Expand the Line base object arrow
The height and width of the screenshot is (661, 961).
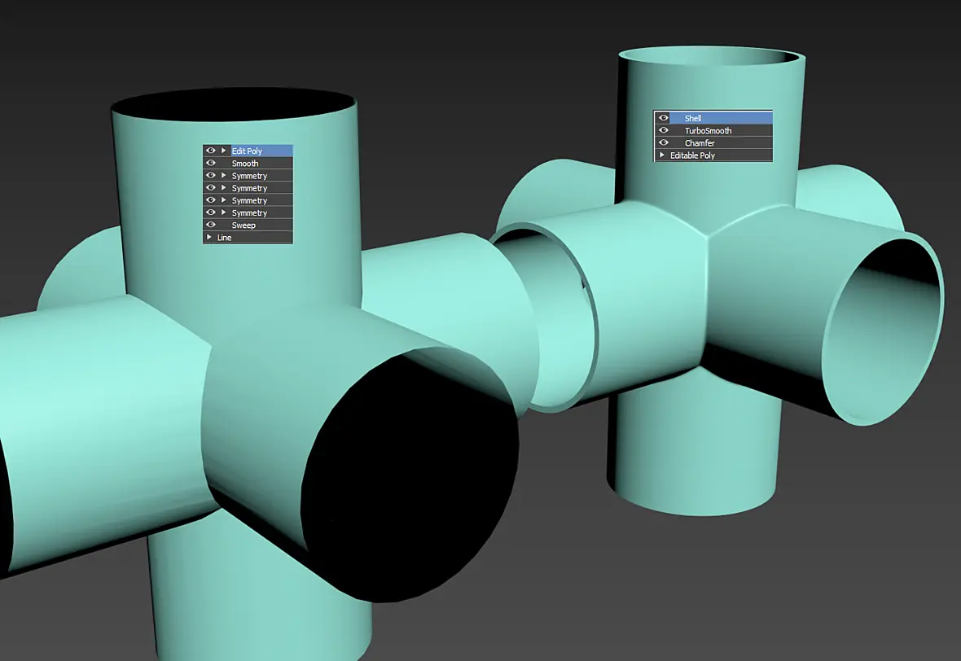coord(209,237)
